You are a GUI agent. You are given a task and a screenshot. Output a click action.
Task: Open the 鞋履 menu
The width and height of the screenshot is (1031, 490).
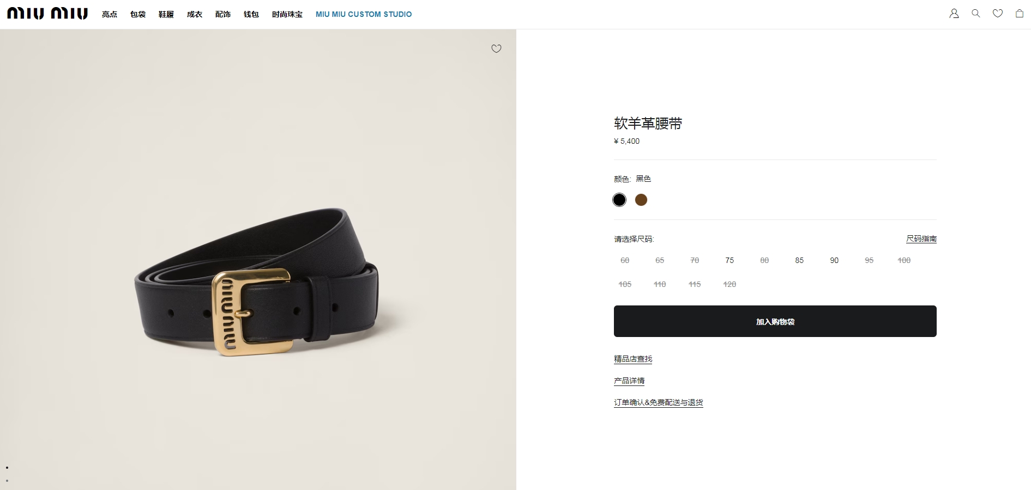tap(166, 14)
